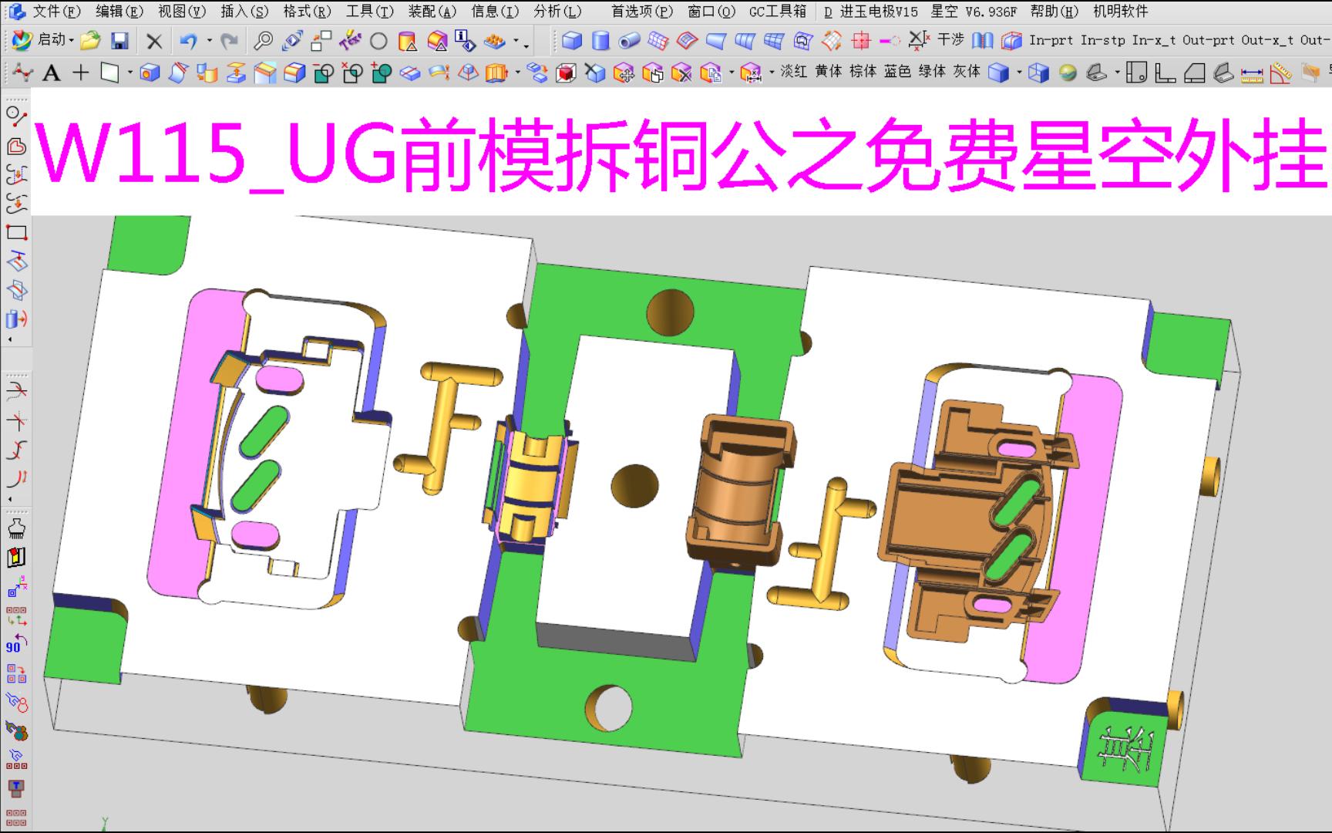The width and height of the screenshot is (1332, 833).
Task: Click the sketch creation icon
Action: coord(23,73)
